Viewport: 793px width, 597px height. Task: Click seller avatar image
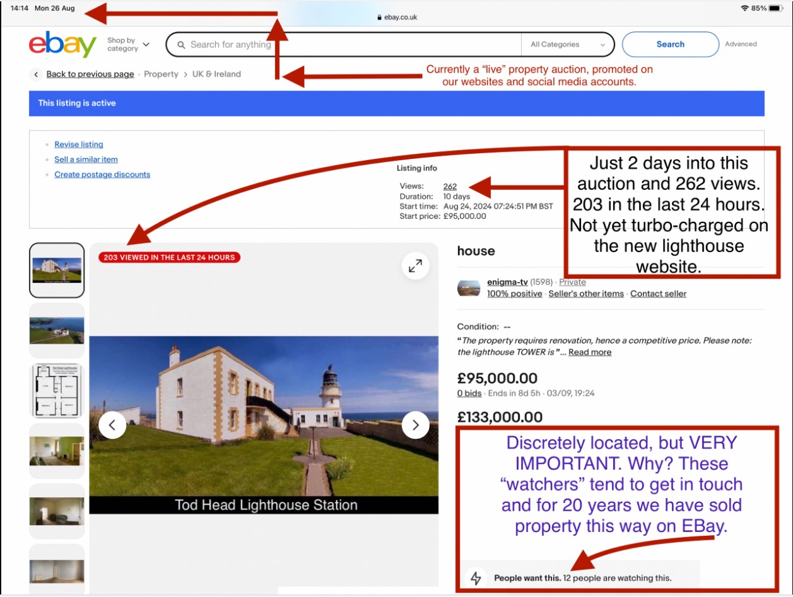(x=469, y=288)
